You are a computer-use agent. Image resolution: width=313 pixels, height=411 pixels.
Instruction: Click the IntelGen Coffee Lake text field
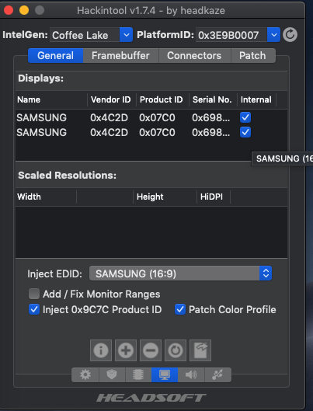point(85,35)
